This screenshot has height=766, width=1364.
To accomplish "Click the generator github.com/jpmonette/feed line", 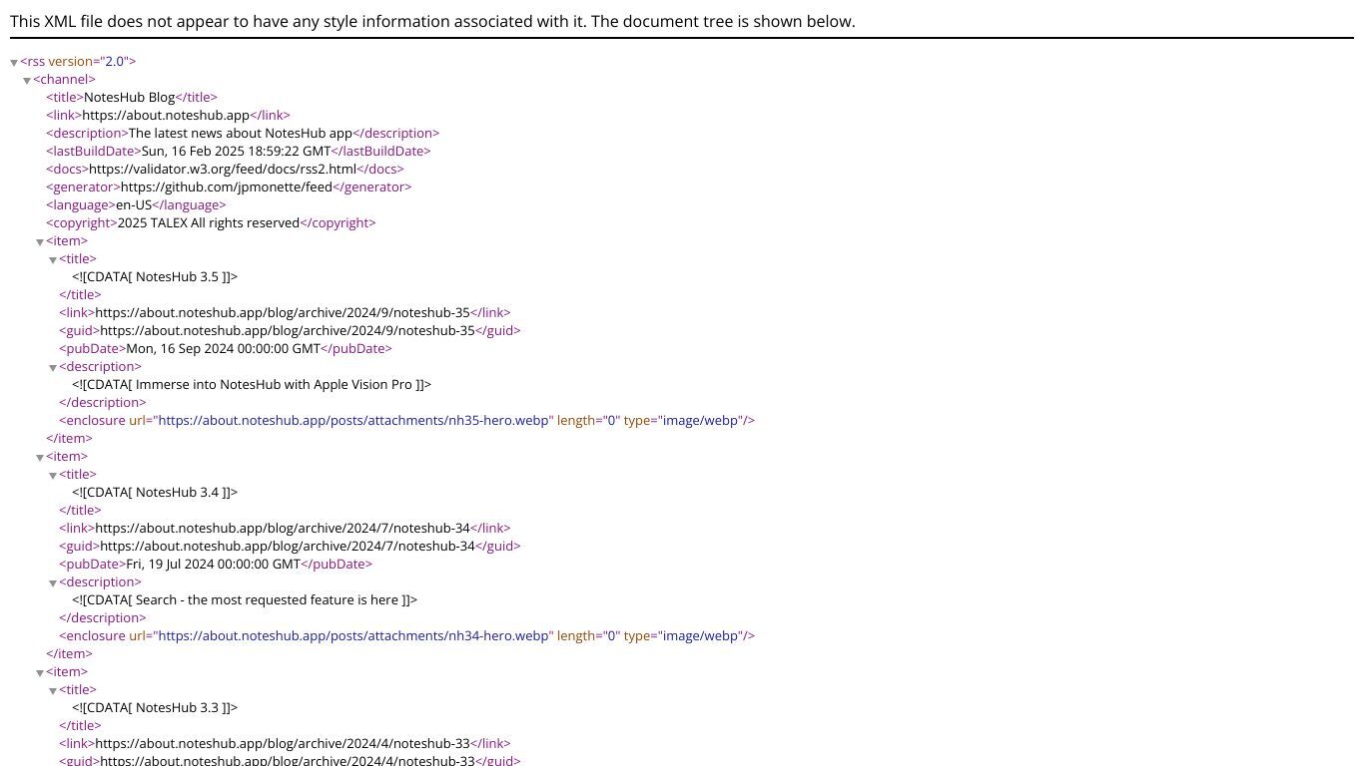I will click(229, 187).
